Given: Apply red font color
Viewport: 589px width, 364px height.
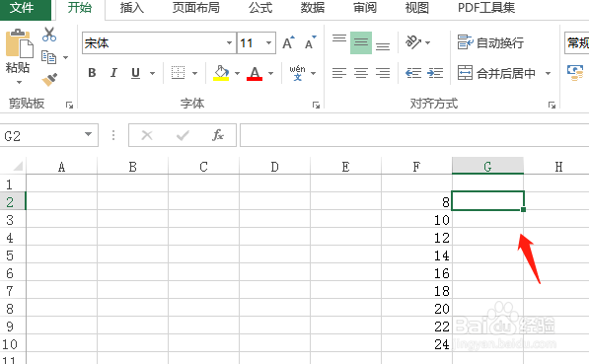Looking at the screenshot, I should (255, 73).
